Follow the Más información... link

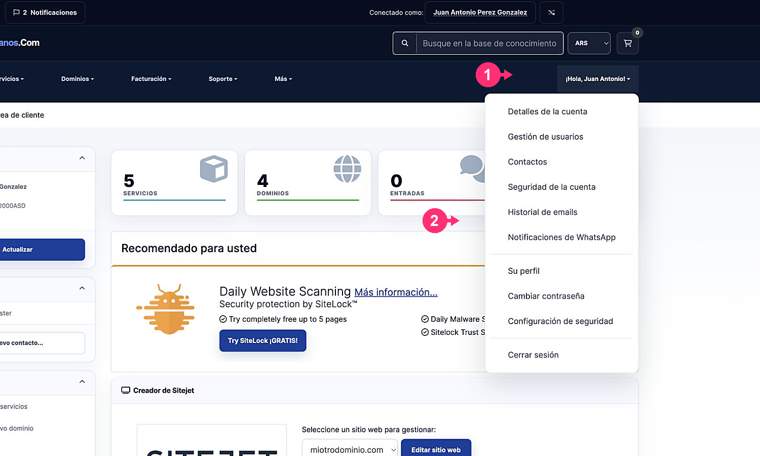(396, 292)
